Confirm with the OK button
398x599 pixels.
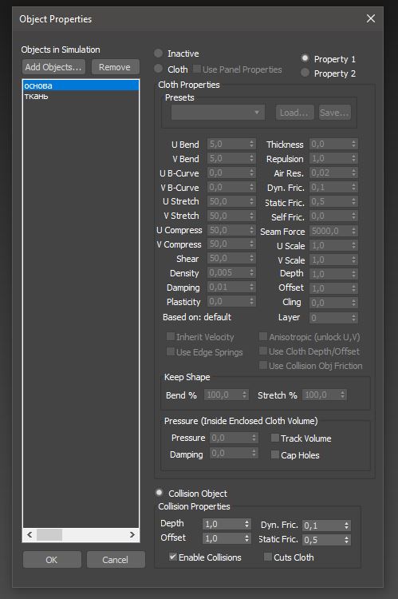[52, 560]
